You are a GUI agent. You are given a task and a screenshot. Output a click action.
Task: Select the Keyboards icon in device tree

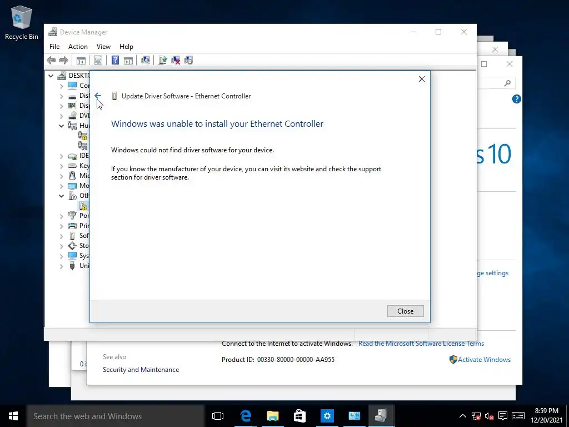click(72, 166)
